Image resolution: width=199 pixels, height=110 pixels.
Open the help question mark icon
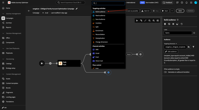point(182,3)
